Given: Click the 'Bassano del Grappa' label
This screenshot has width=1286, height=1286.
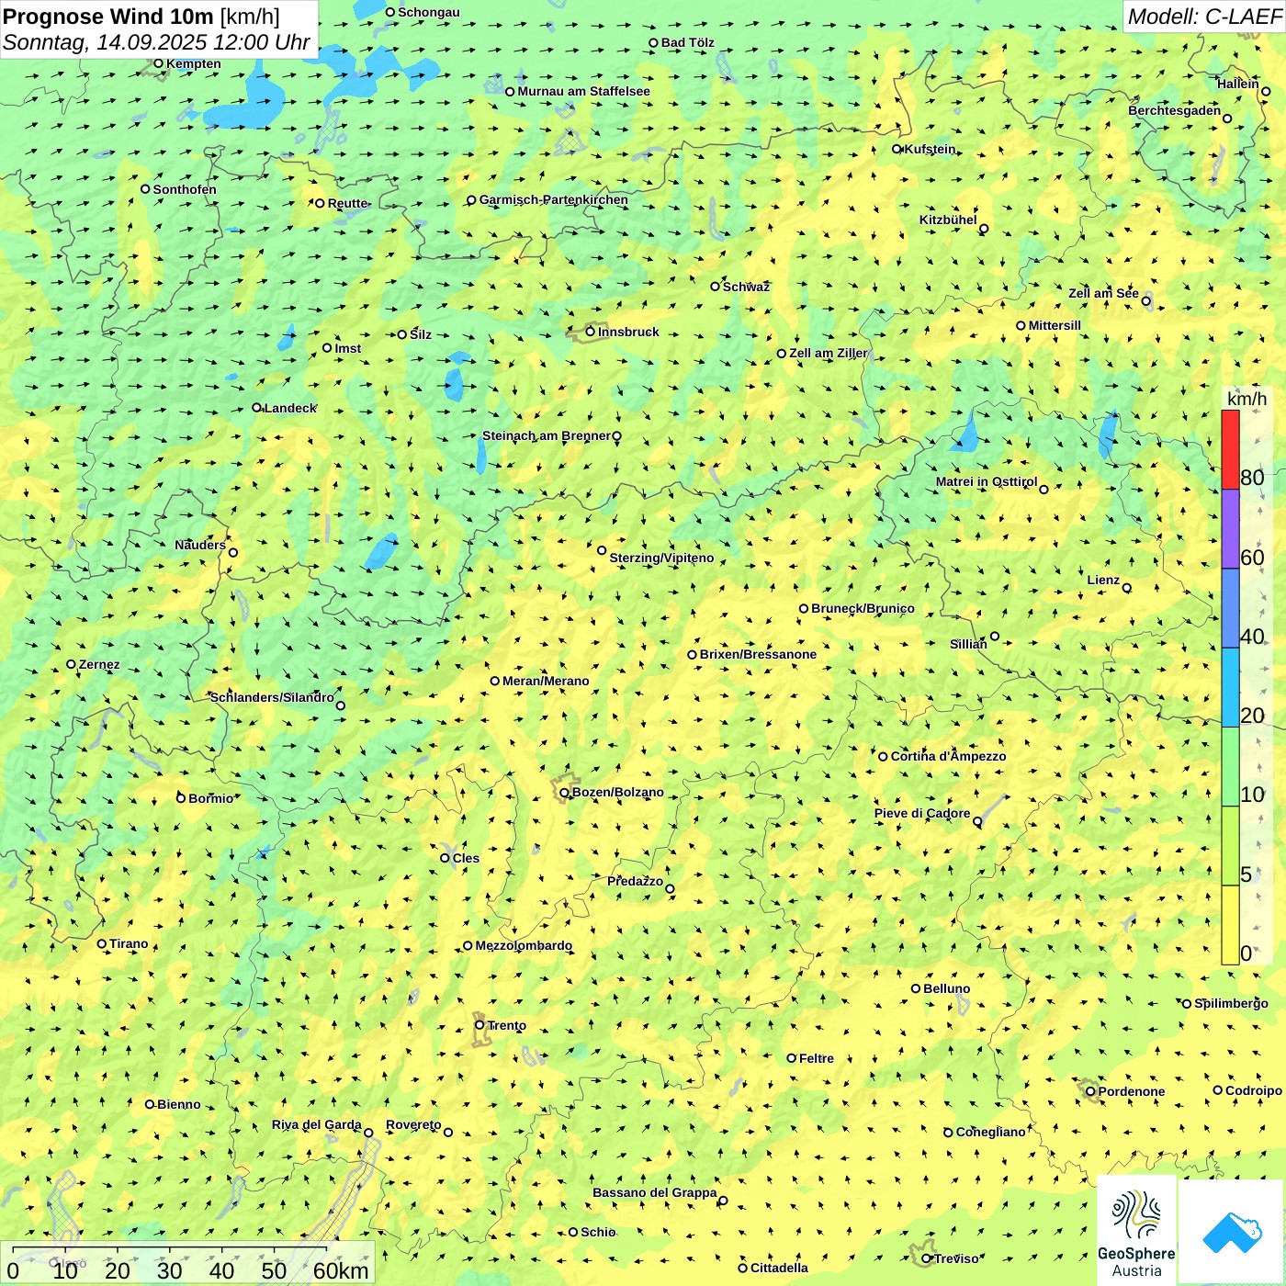Looking at the screenshot, I should (654, 1192).
